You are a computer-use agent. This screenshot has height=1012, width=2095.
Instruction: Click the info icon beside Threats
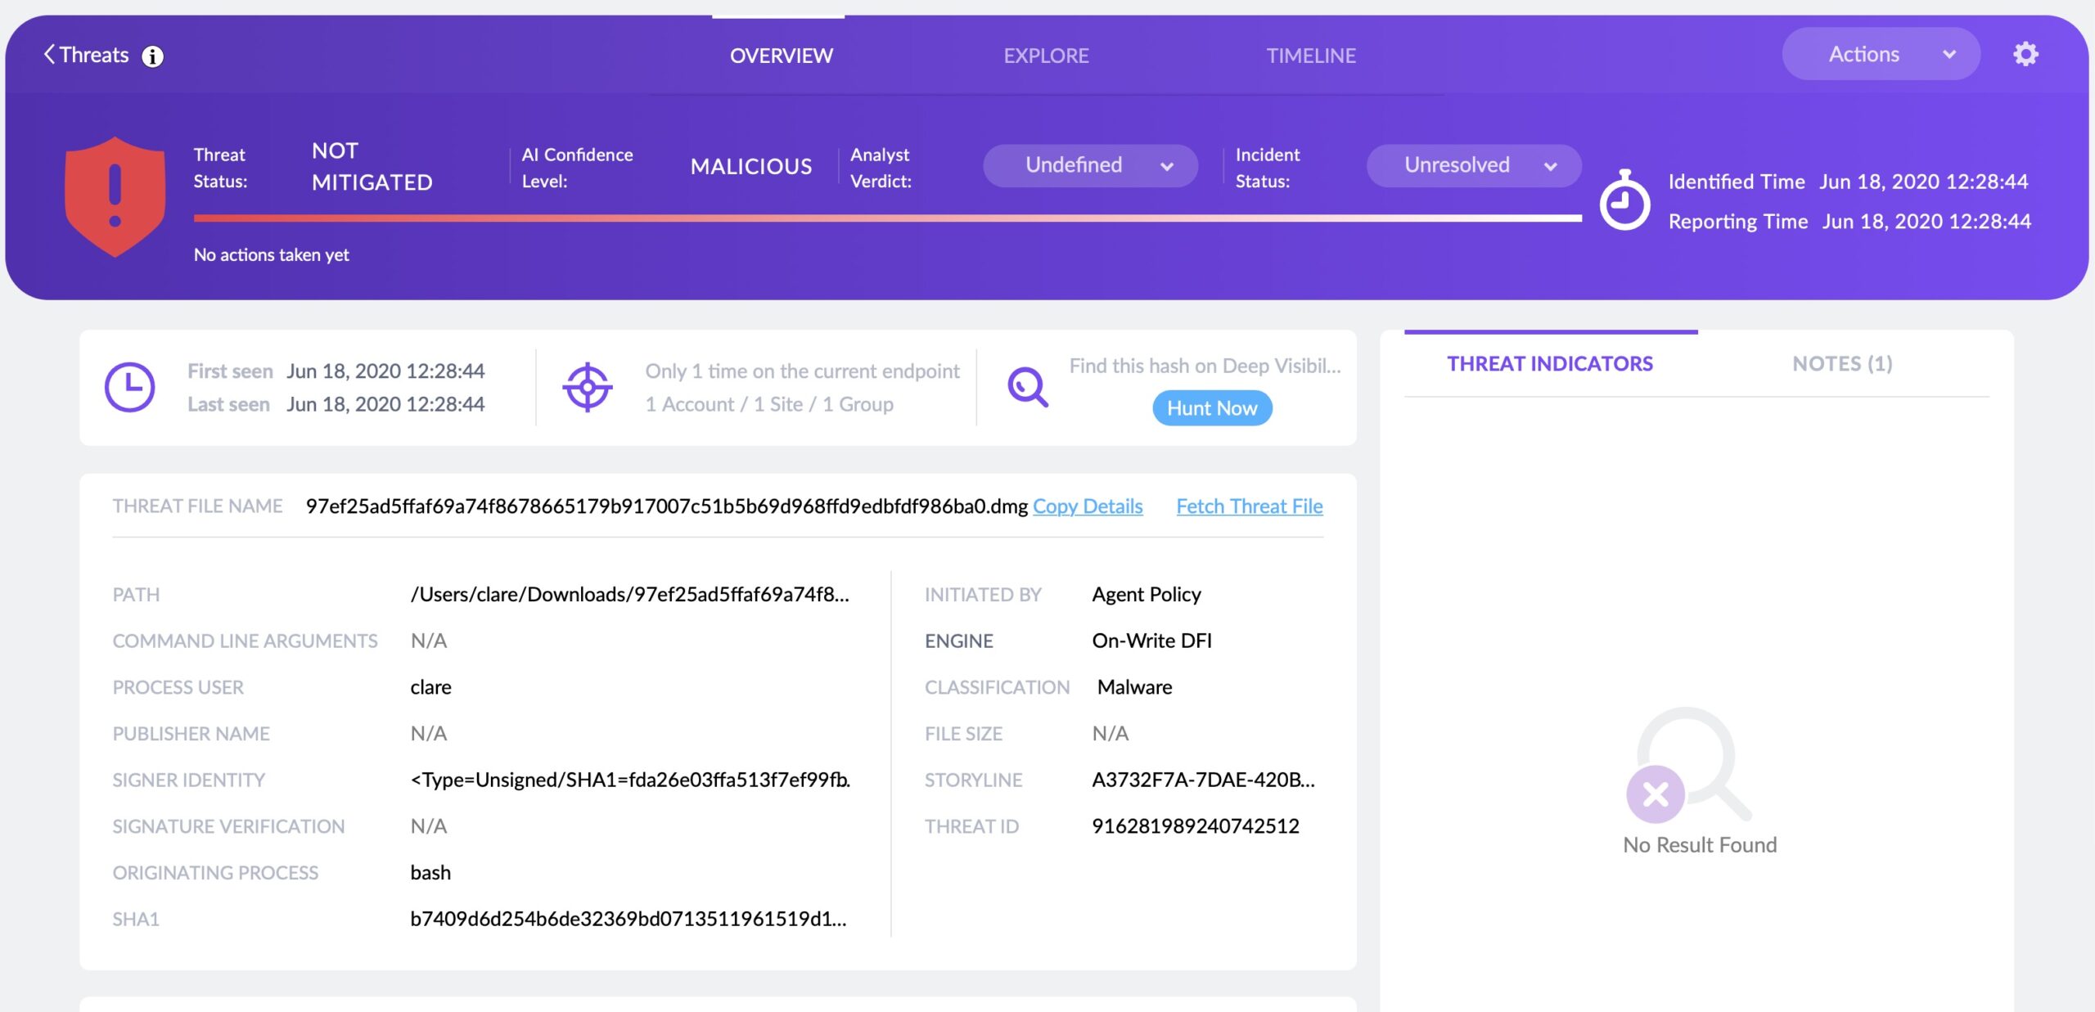click(152, 56)
